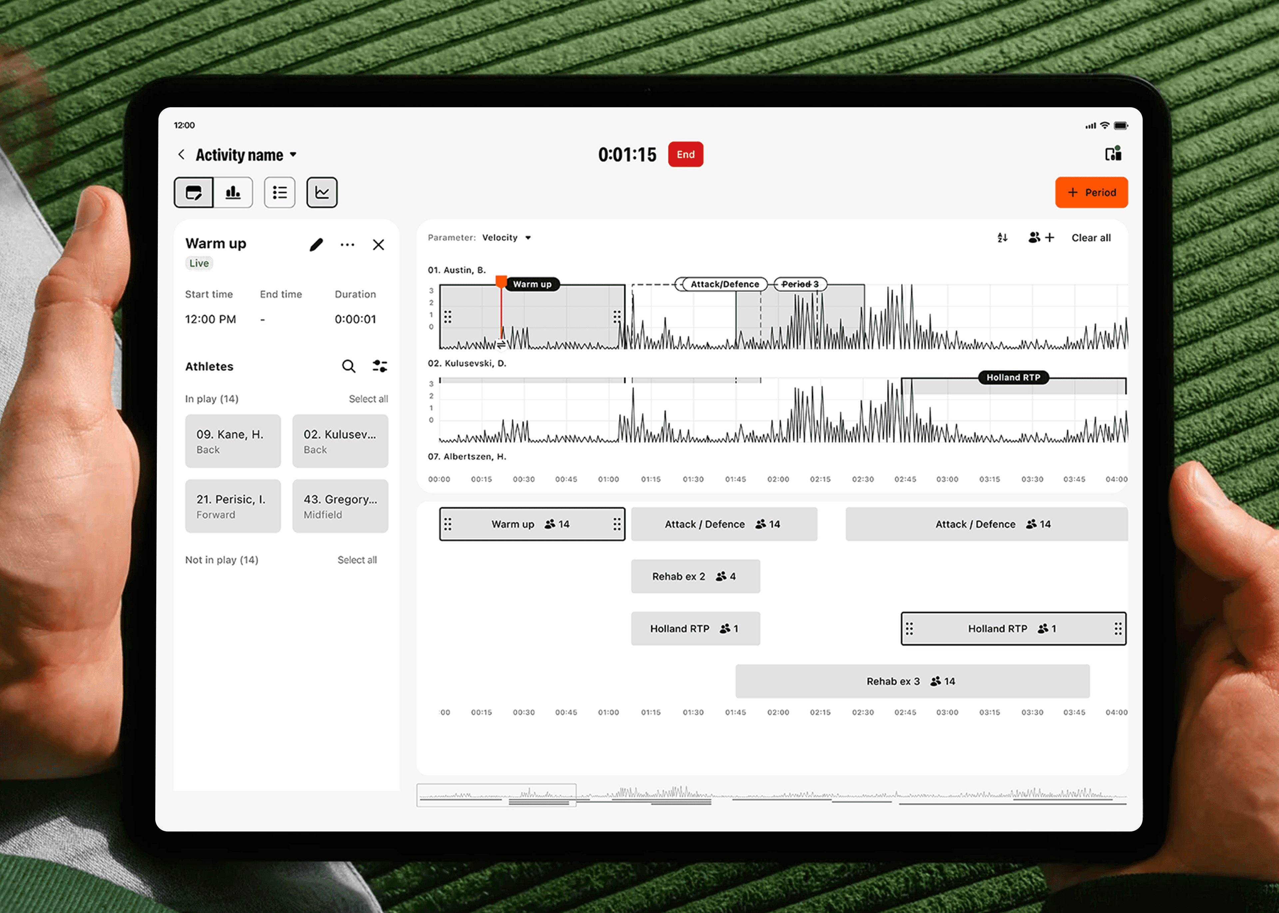1279x913 pixels.
Task: Edit Warm up period with pencil icon
Action: (x=316, y=245)
